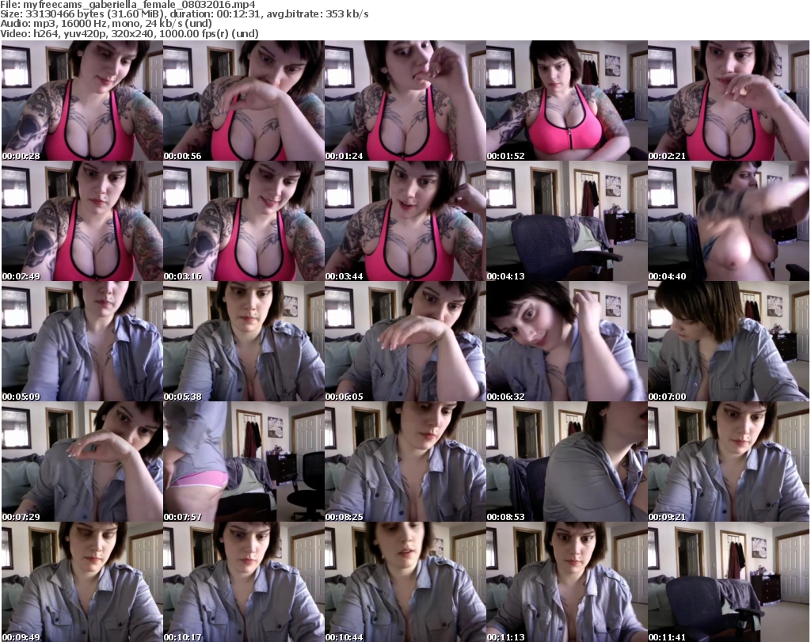
Task: Select the thumbnail timestamped 00:02:21
Action: [x=728, y=101]
